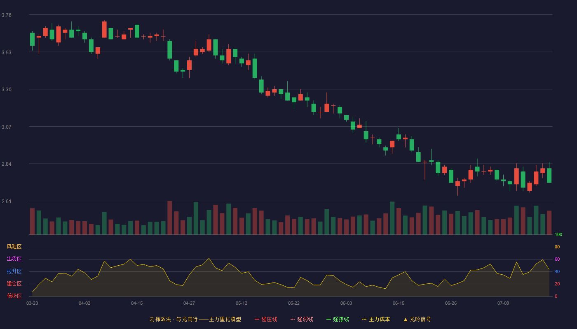Click the green dash icon beside 强撑线
The height and width of the screenshot is (329, 577).
pyautogui.click(x=329, y=319)
